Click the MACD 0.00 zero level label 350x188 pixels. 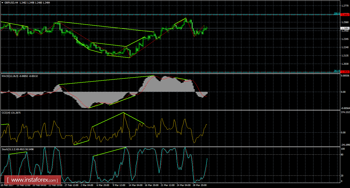[343, 92]
